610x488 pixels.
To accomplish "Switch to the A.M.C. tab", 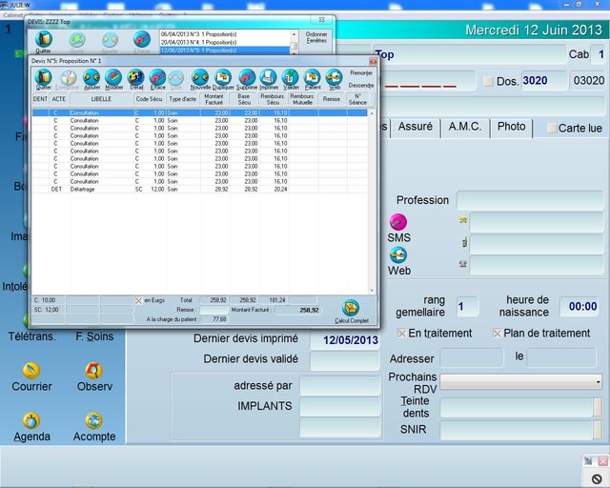I will click(x=464, y=126).
